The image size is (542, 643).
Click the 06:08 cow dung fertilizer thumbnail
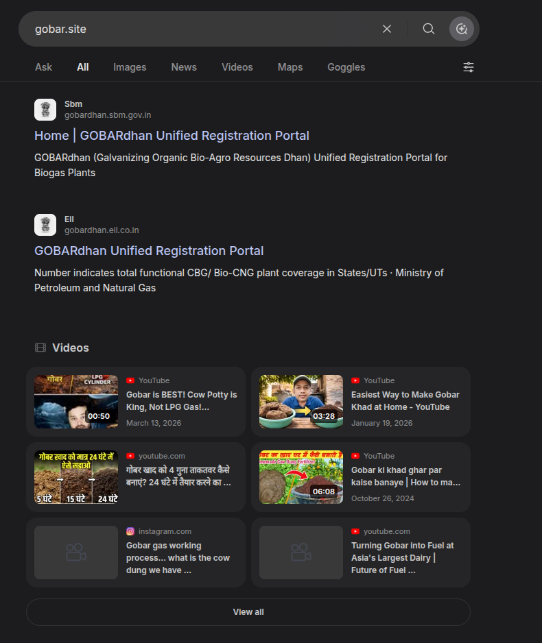coord(301,477)
